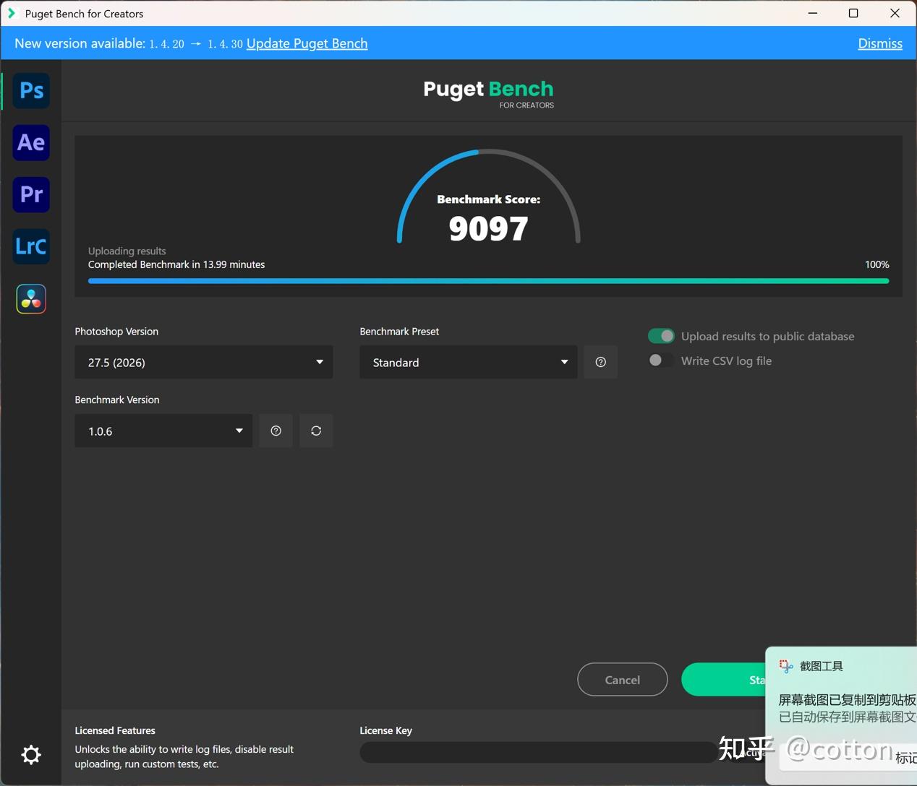Click into the License Key field

click(539, 752)
